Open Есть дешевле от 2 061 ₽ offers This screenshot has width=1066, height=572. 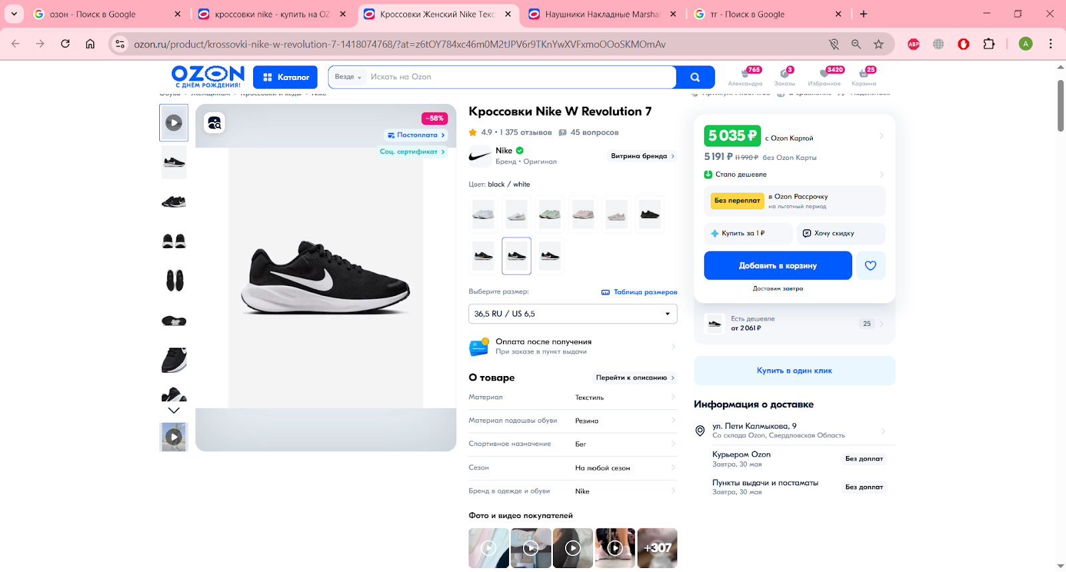pyautogui.click(x=794, y=324)
